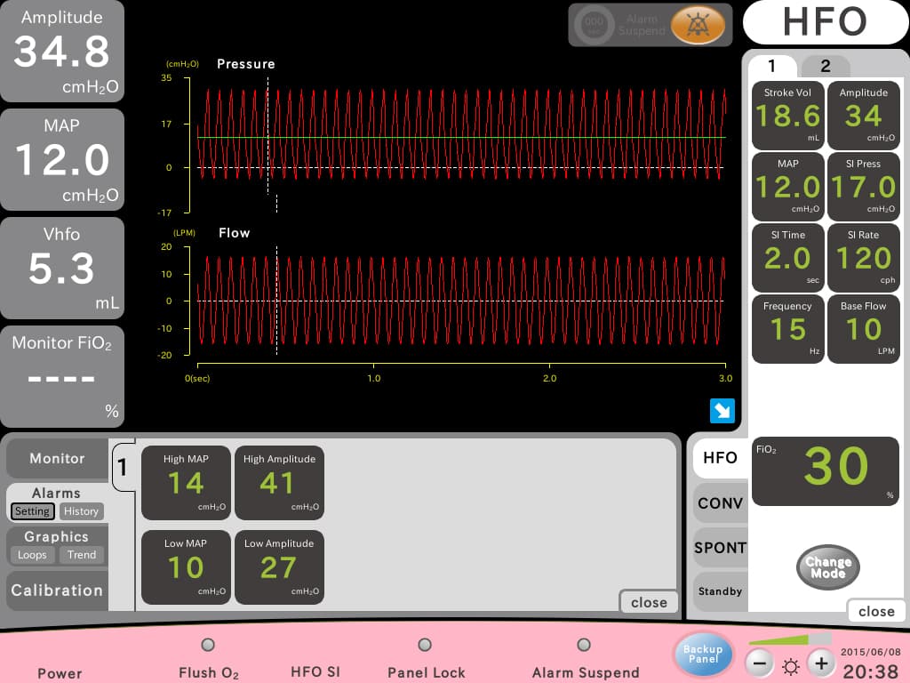Select the SPONT mode tab

(720, 548)
